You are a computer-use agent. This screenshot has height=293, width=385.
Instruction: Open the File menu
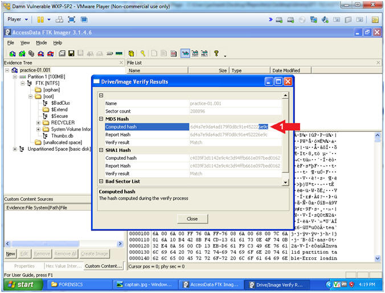pyautogui.click(x=11, y=43)
